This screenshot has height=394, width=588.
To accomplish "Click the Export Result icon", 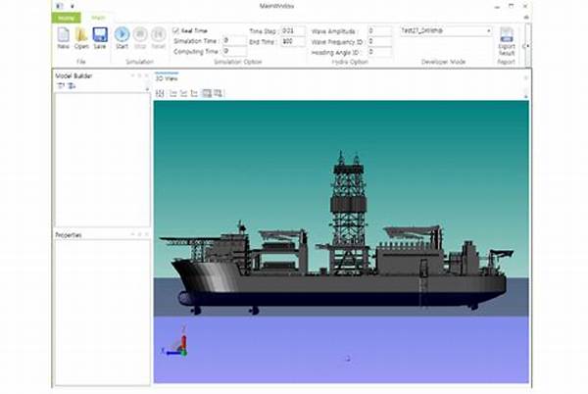I will [x=507, y=37].
